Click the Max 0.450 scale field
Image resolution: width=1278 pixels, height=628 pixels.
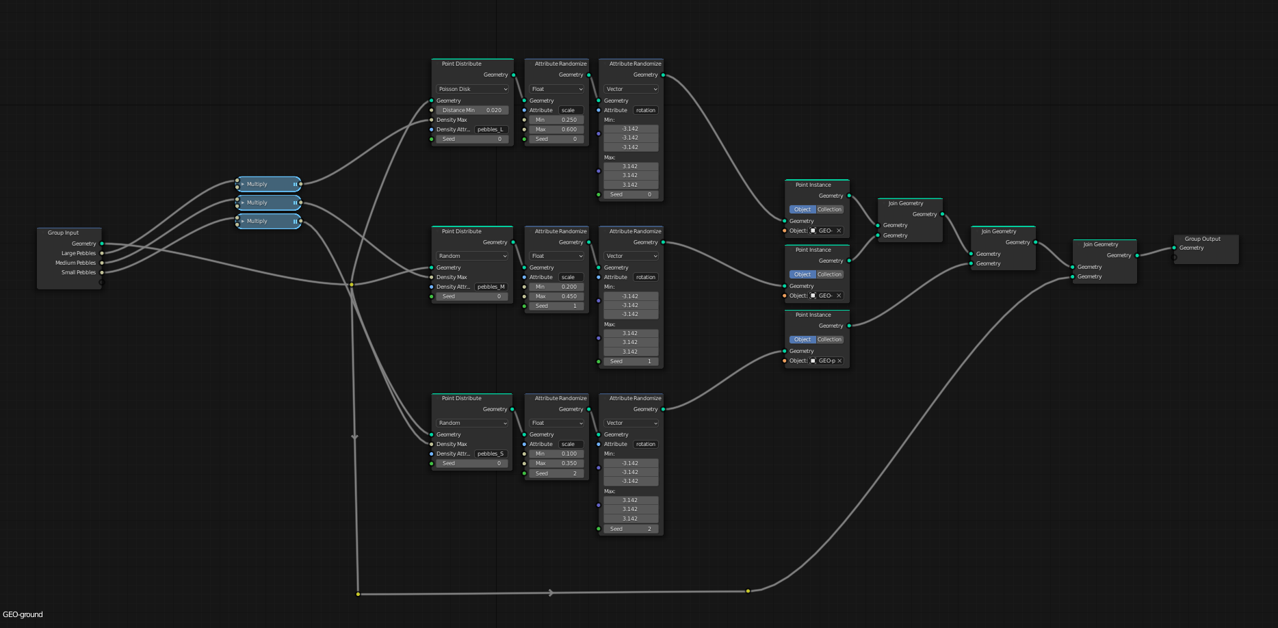click(x=557, y=296)
